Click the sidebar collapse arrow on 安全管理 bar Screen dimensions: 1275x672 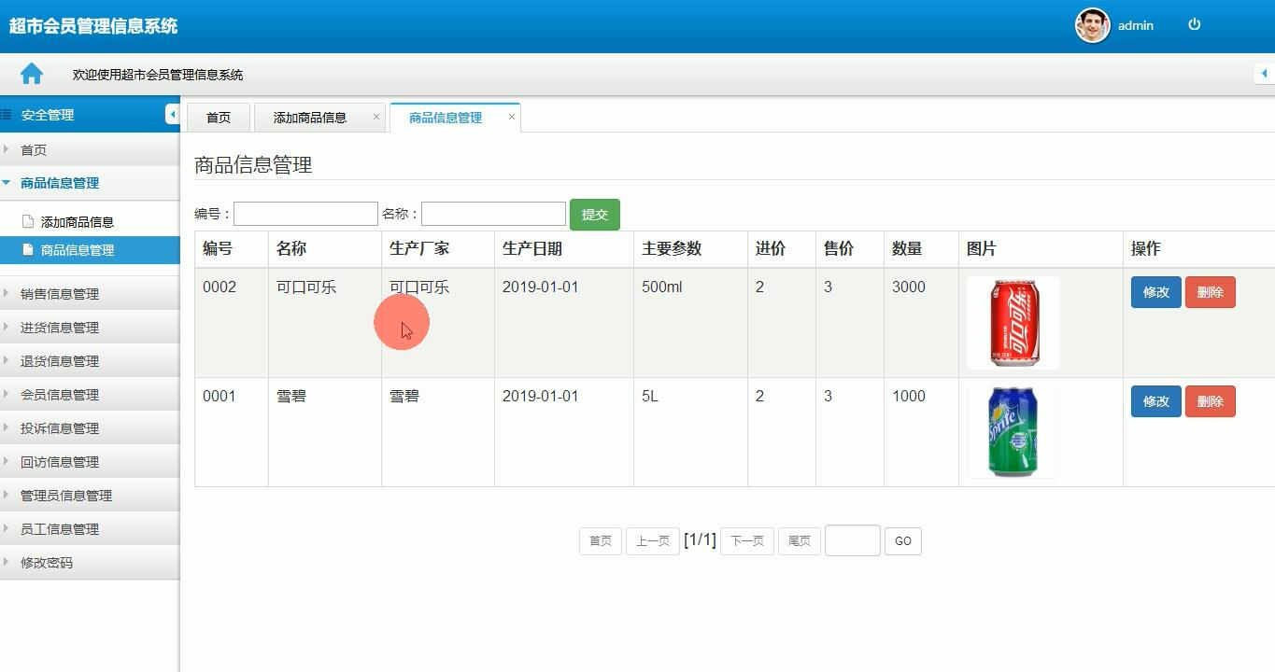[172, 114]
